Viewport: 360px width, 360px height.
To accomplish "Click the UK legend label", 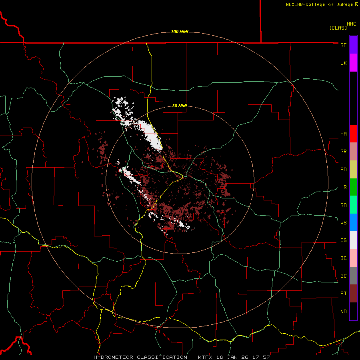I will (344, 63).
